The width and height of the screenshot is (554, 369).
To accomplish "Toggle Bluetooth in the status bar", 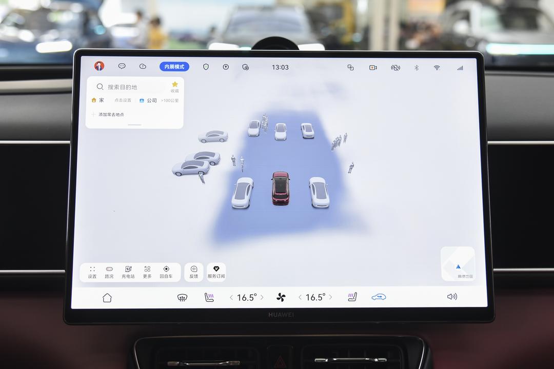I will point(416,68).
